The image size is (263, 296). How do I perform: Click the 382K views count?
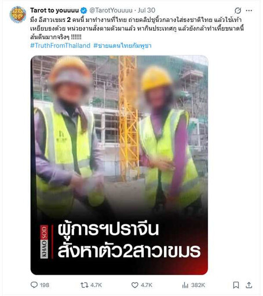[198, 285]
